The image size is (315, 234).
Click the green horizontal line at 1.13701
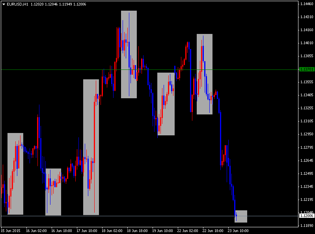coord(150,69)
